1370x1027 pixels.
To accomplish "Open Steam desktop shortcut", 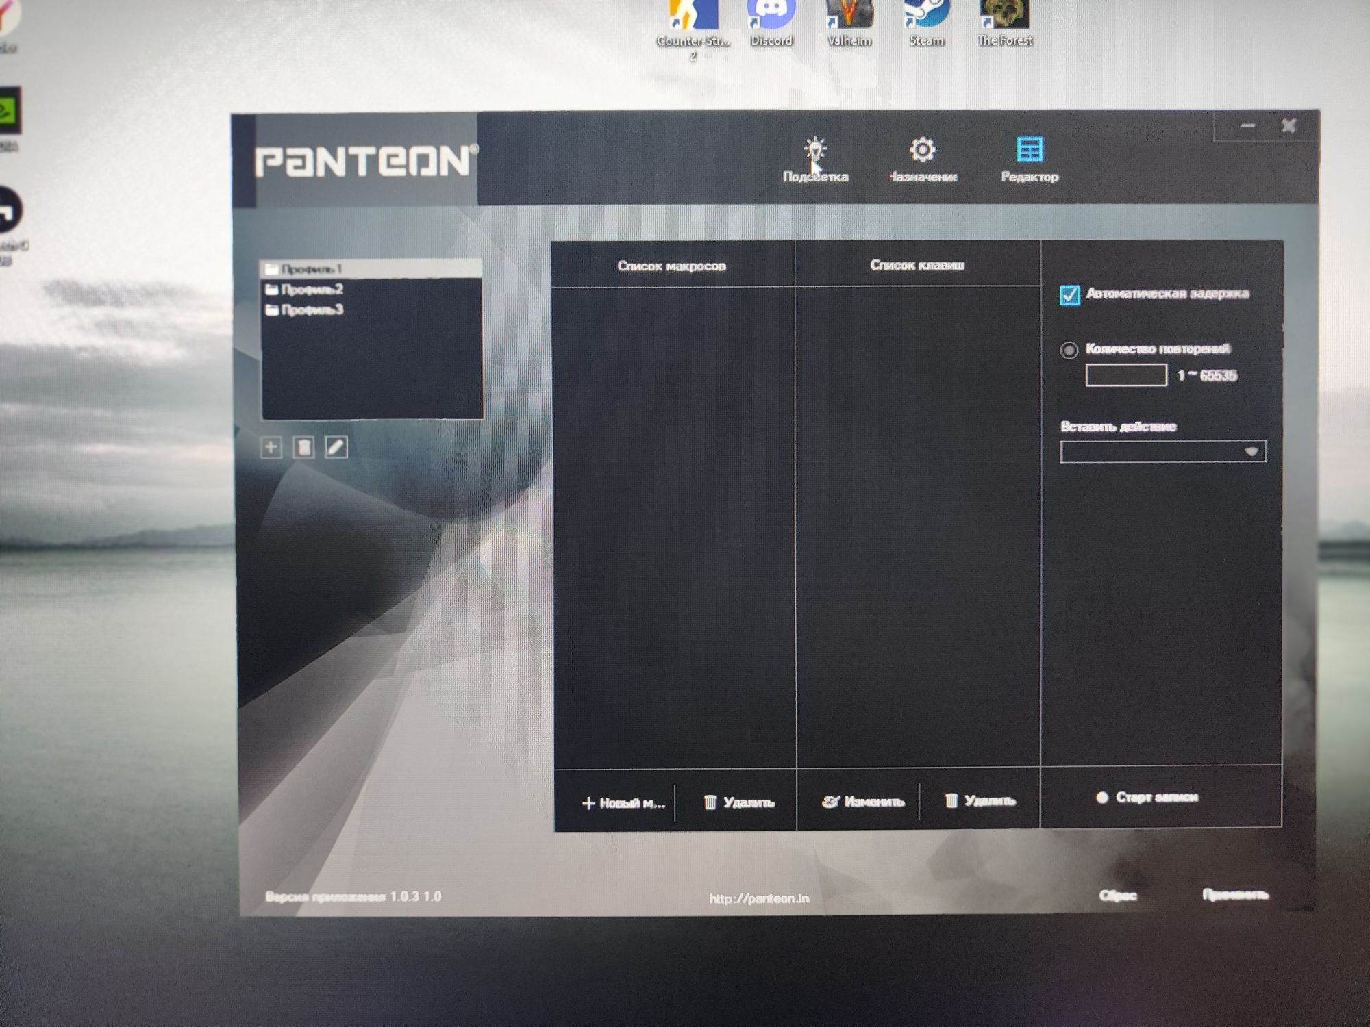I will 926,24.
